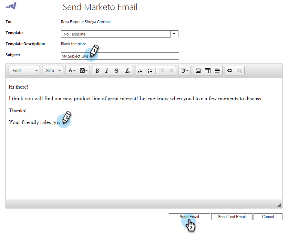Click the Marketo logo
This screenshot has width=288, height=235.
pyautogui.click(x=11, y=6)
